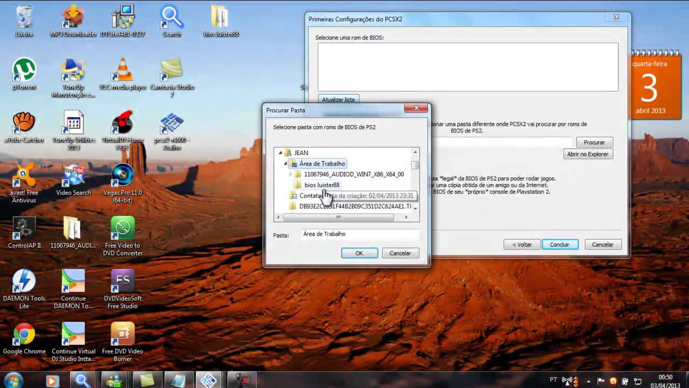Viewport: 689px width, 388px height.
Task: Launch MP3 Downloader desktop shortcut
Action: (x=73, y=22)
